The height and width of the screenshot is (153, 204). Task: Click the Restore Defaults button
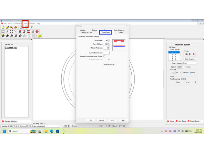(x=109, y=65)
